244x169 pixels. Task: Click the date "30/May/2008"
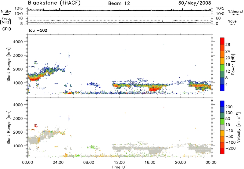195,3
